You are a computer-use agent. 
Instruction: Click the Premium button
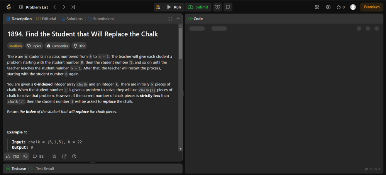(x=371, y=7)
